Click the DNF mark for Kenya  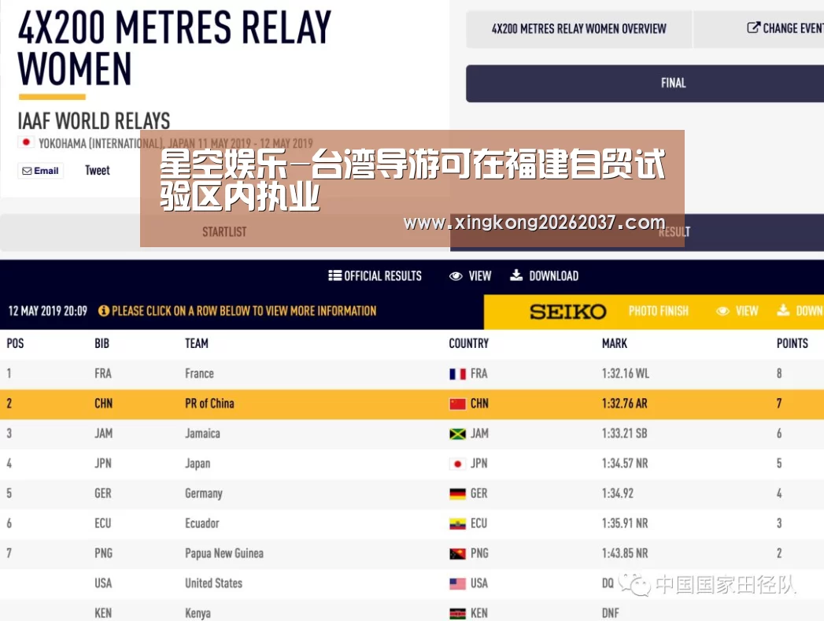pyautogui.click(x=610, y=613)
